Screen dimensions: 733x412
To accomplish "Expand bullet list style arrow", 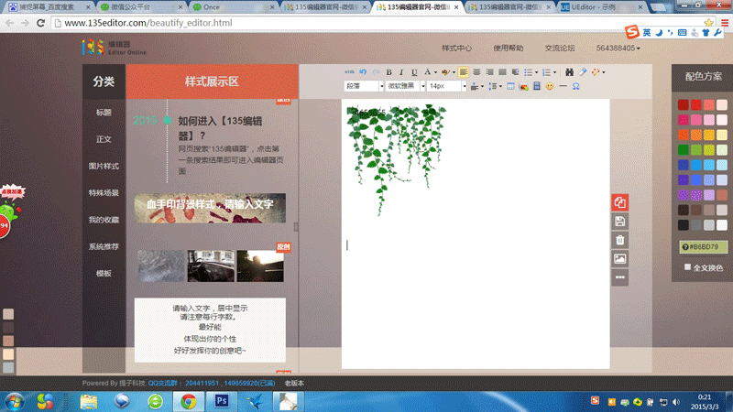I will [x=536, y=72].
